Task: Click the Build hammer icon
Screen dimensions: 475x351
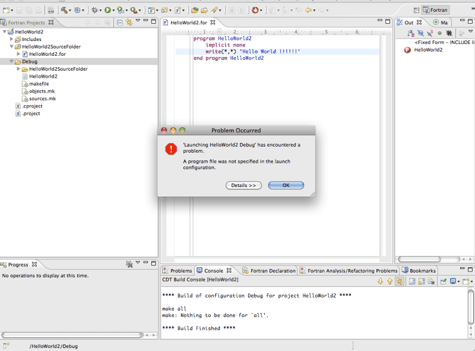Action: (x=64, y=10)
